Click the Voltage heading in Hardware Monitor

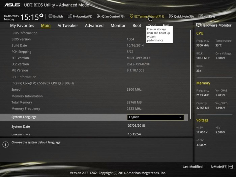coord(202,120)
